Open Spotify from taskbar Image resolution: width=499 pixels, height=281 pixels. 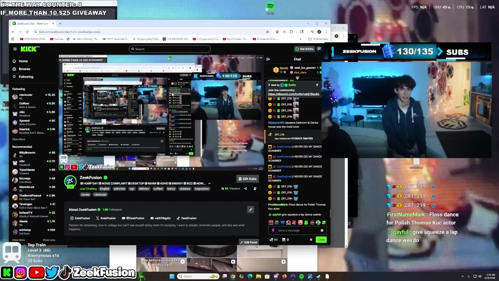pos(301,276)
